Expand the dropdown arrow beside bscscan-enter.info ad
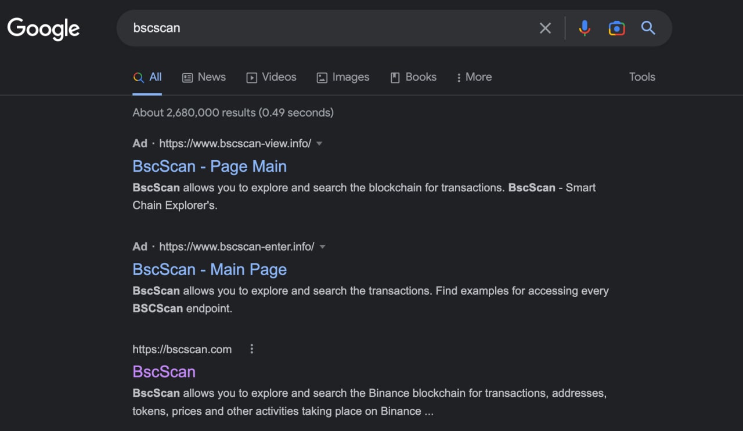This screenshot has height=431, width=743. 322,247
